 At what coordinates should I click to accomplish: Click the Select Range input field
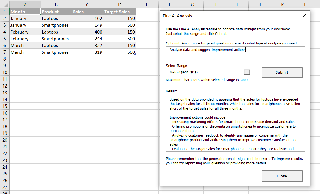coord(206,72)
